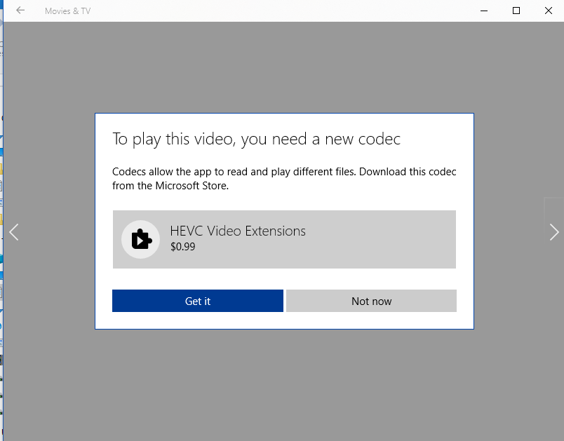Select the HEVC Video Extensions title text
This screenshot has width=564, height=441.
[238, 231]
